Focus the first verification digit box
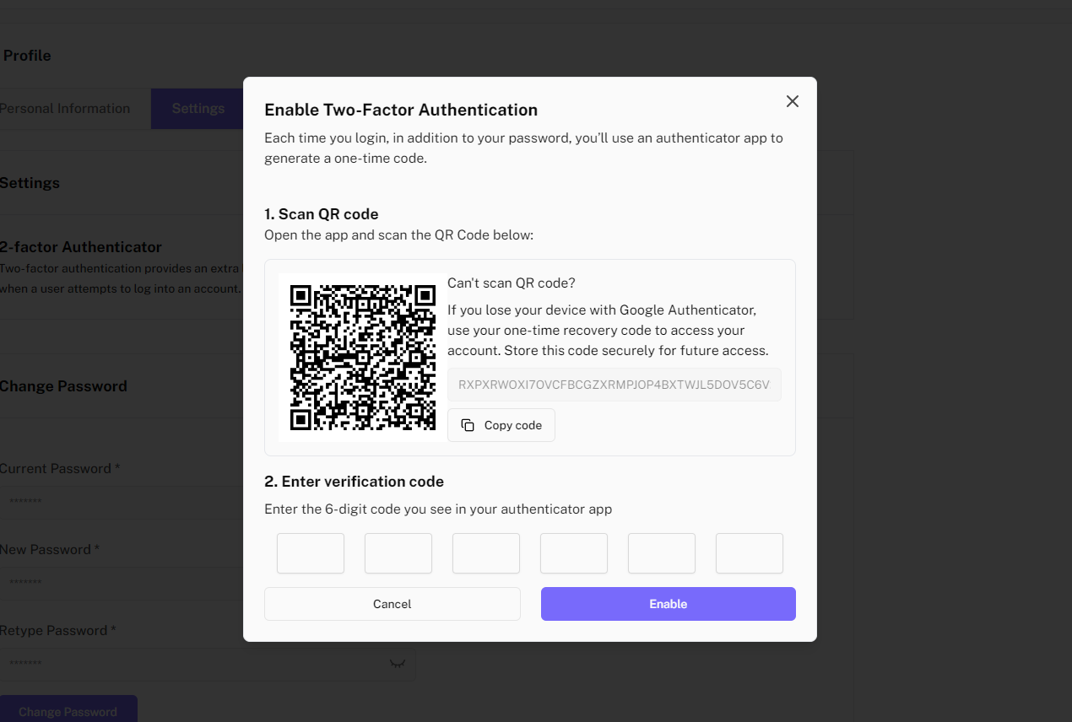The width and height of the screenshot is (1072, 722). tap(311, 553)
